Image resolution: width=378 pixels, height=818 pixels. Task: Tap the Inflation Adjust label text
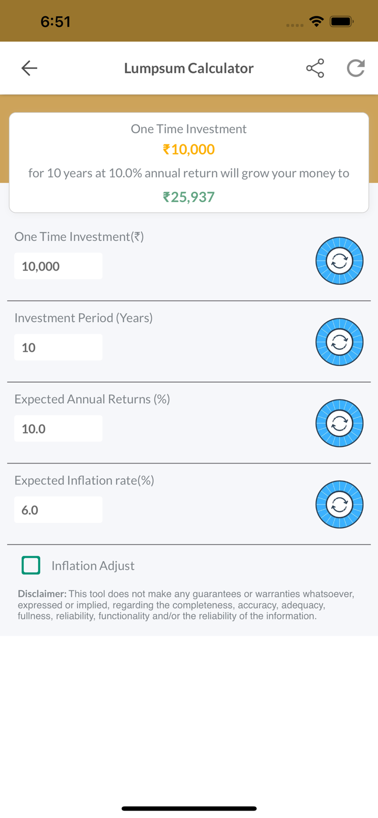93,565
